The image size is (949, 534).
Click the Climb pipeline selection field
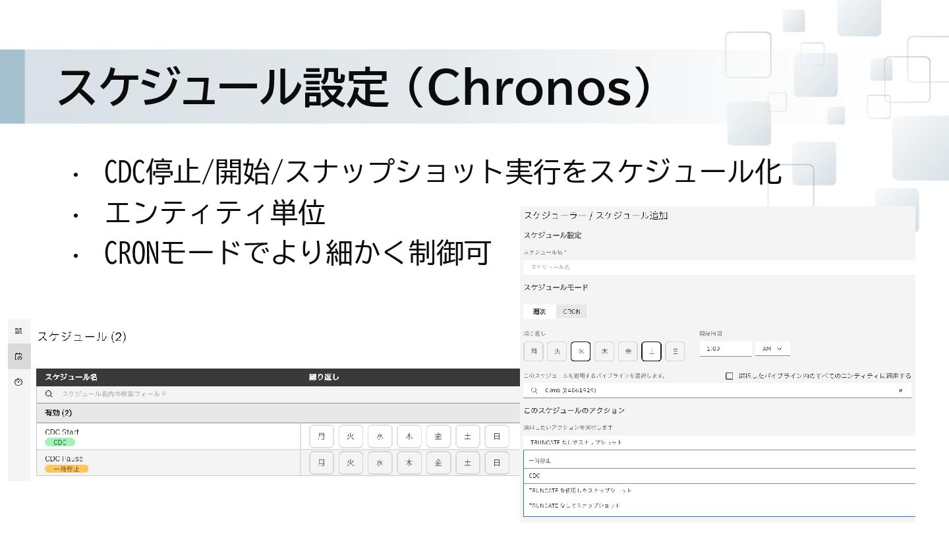(x=717, y=391)
